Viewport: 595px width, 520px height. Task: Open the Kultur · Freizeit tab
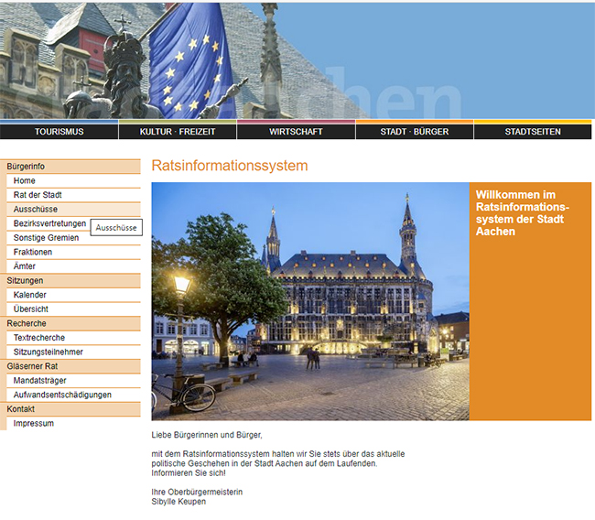(178, 132)
